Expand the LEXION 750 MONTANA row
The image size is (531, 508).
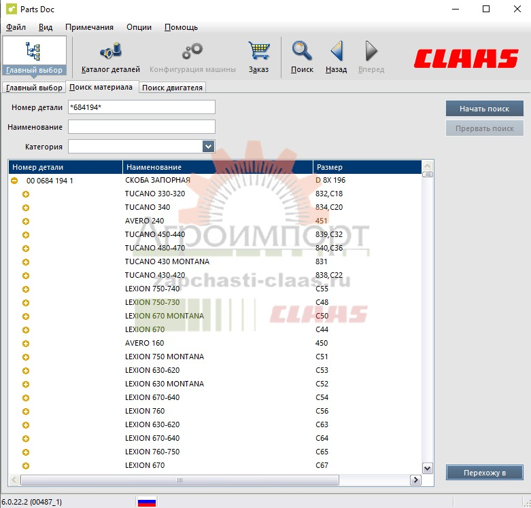[26, 357]
